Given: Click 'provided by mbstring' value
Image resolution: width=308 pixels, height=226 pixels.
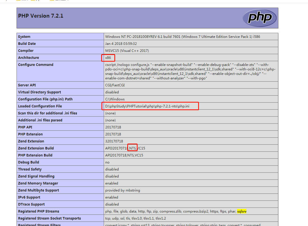Looking at the screenshot, I should point(122,190).
